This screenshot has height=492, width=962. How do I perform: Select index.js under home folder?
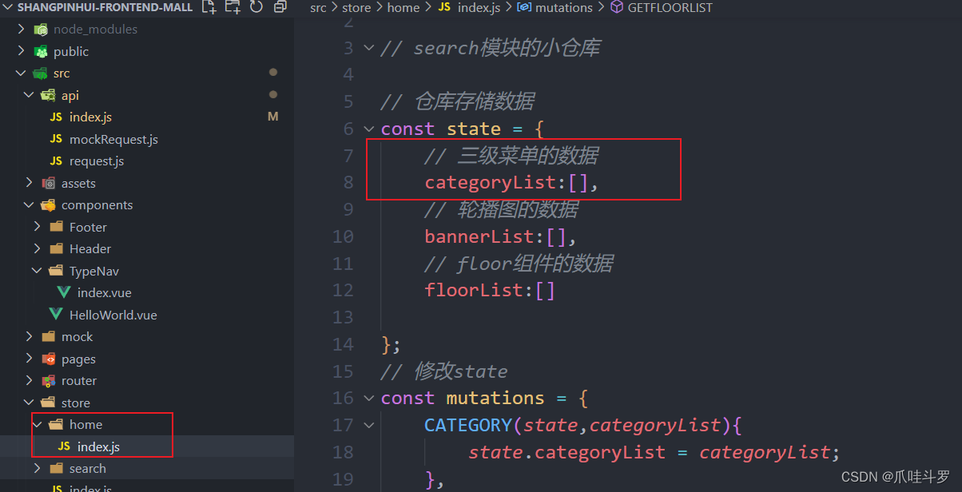tap(98, 446)
